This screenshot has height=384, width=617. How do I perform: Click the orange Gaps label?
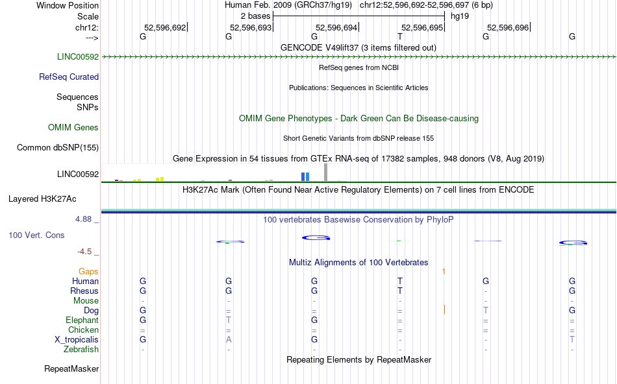(x=88, y=271)
